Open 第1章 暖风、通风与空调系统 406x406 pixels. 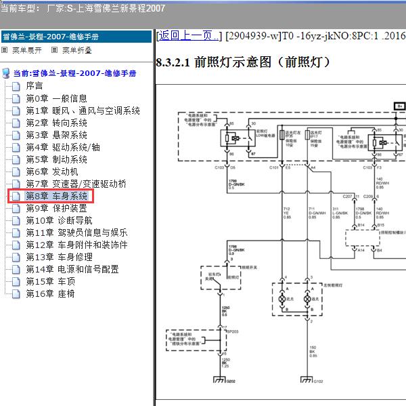[x=83, y=110]
